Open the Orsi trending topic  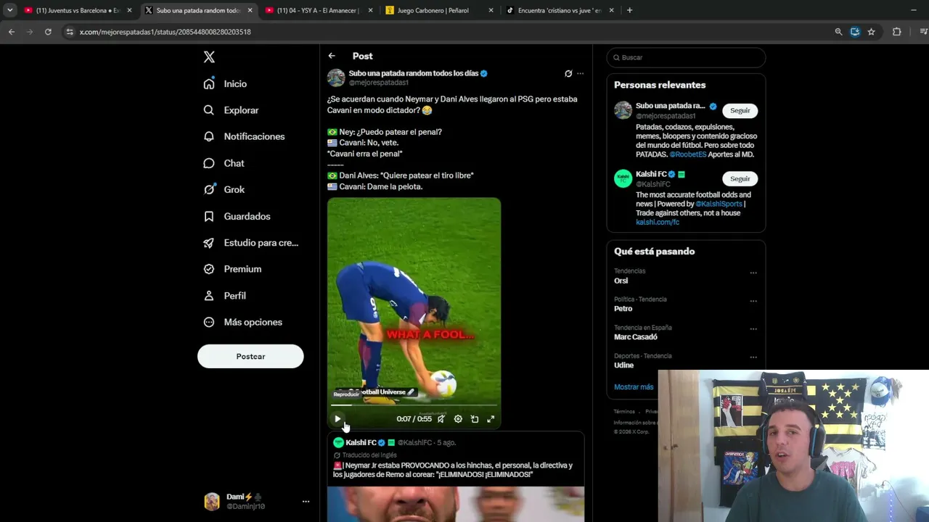[x=621, y=281]
